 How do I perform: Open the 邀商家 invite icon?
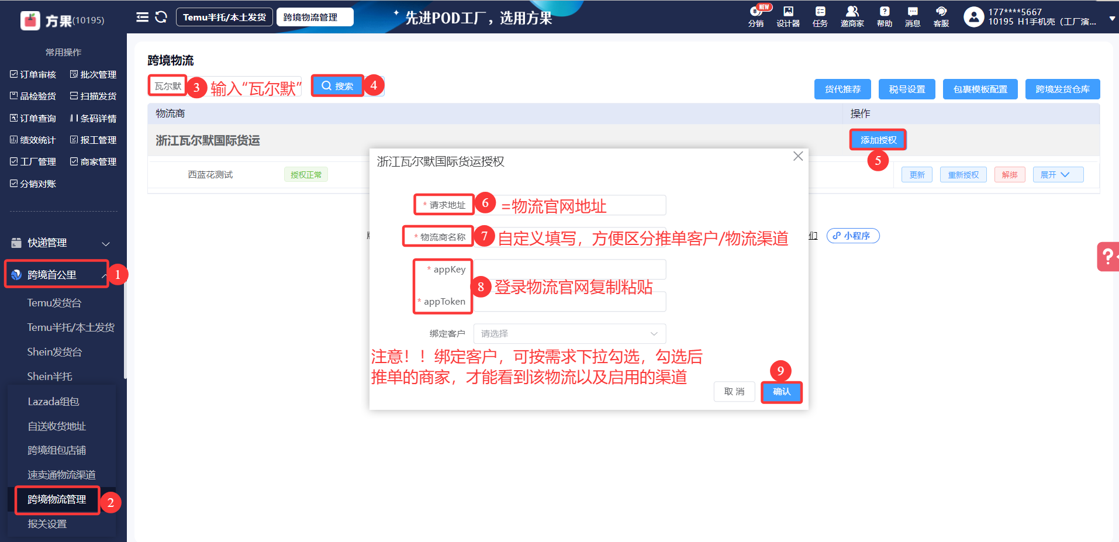pos(852,16)
